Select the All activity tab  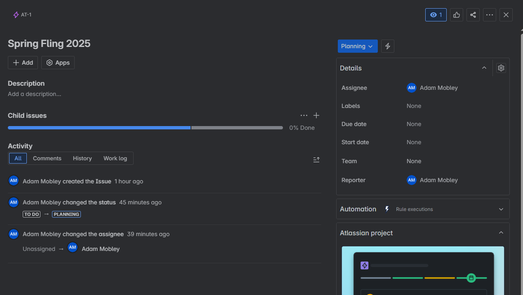[x=18, y=158]
